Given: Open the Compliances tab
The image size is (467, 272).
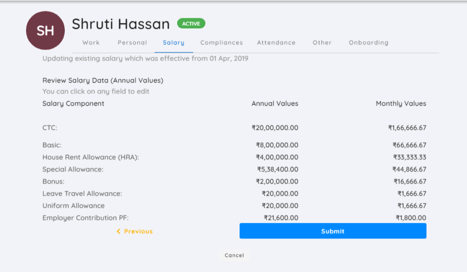Looking at the screenshot, I should click(x=222, y=43).
